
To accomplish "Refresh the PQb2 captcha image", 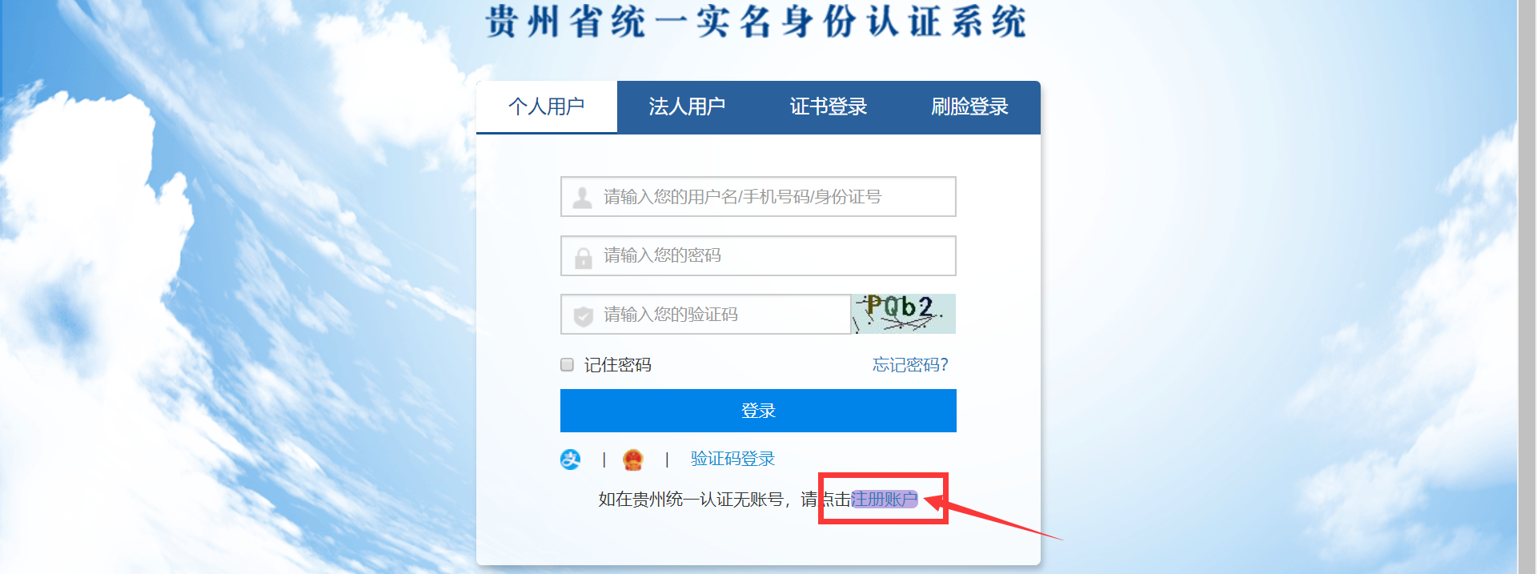I will click(x=904, y=314).
